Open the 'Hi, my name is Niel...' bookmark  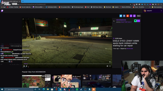(64, 7)
